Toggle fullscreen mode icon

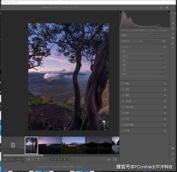click(173, 7)
